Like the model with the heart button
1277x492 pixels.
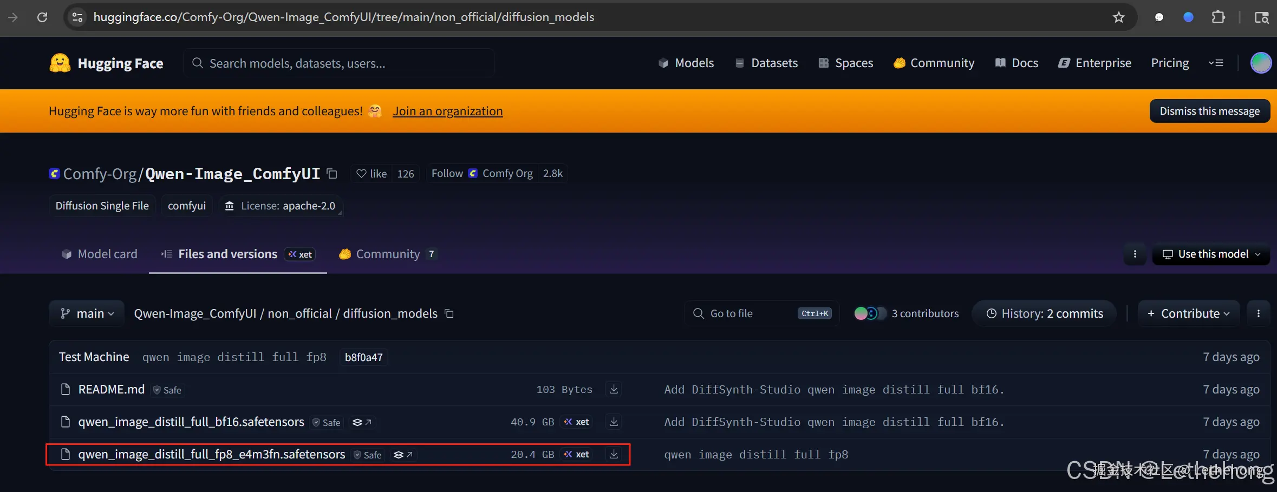click(x=372, y=174)
